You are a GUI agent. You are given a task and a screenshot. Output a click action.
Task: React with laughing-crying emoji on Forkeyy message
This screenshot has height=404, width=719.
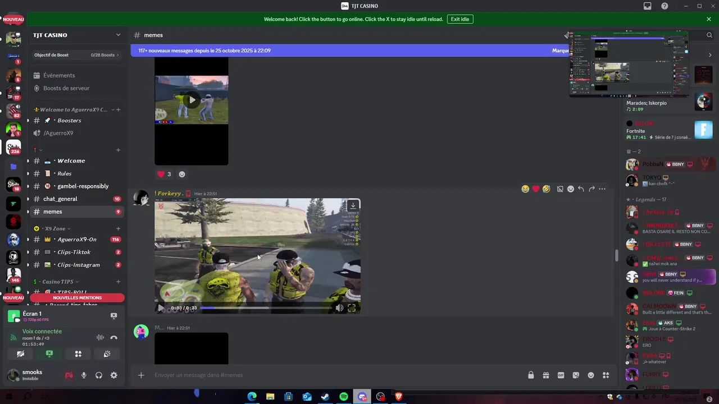(x=525, y=189)
